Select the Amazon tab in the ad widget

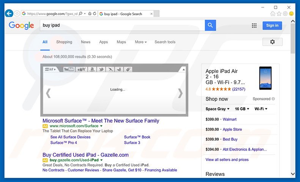click(92, 69)
